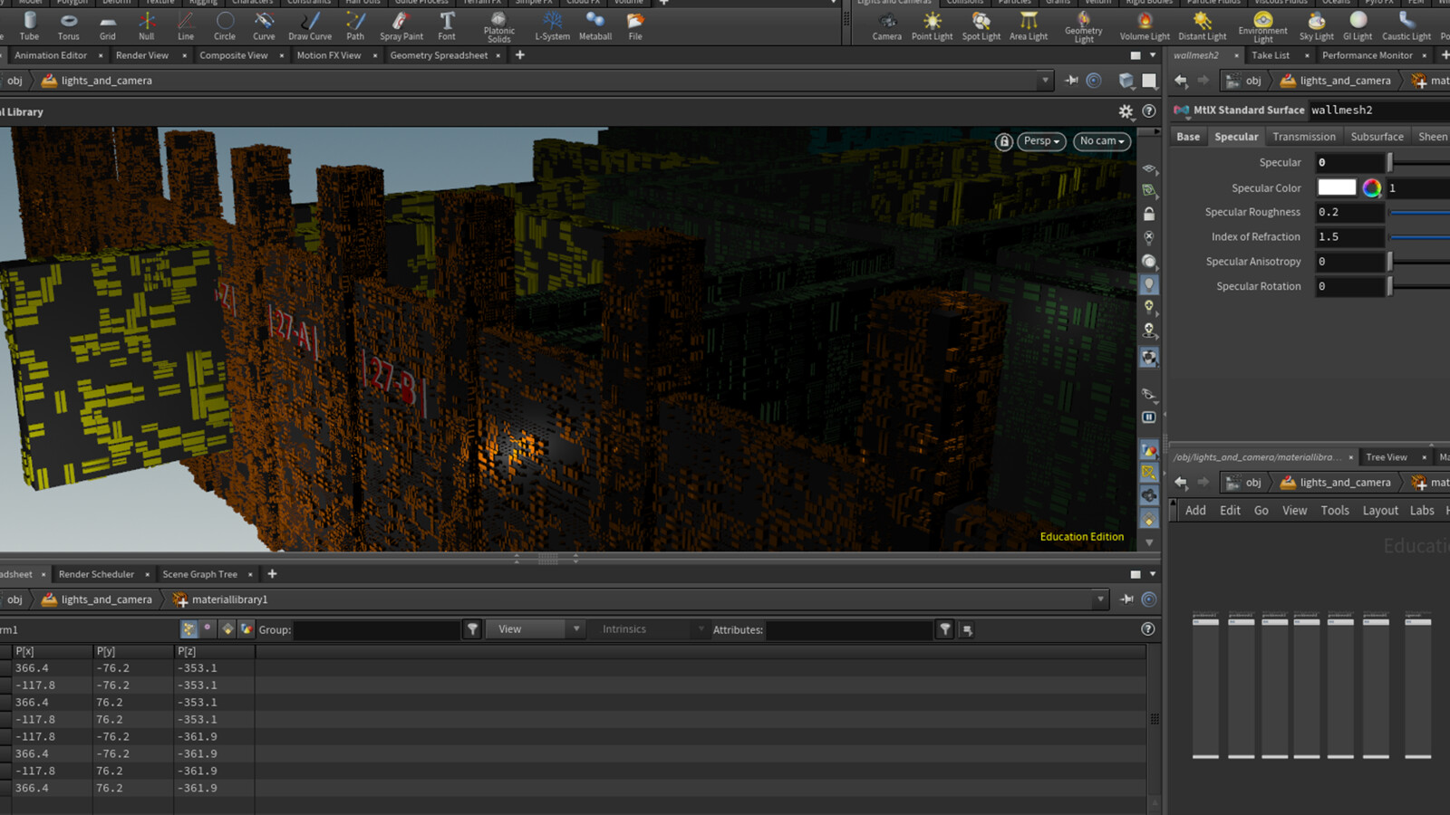Open the Layout menu in network editor
This screenshot has height=815, width=1450.
(x=1379, y=511)
